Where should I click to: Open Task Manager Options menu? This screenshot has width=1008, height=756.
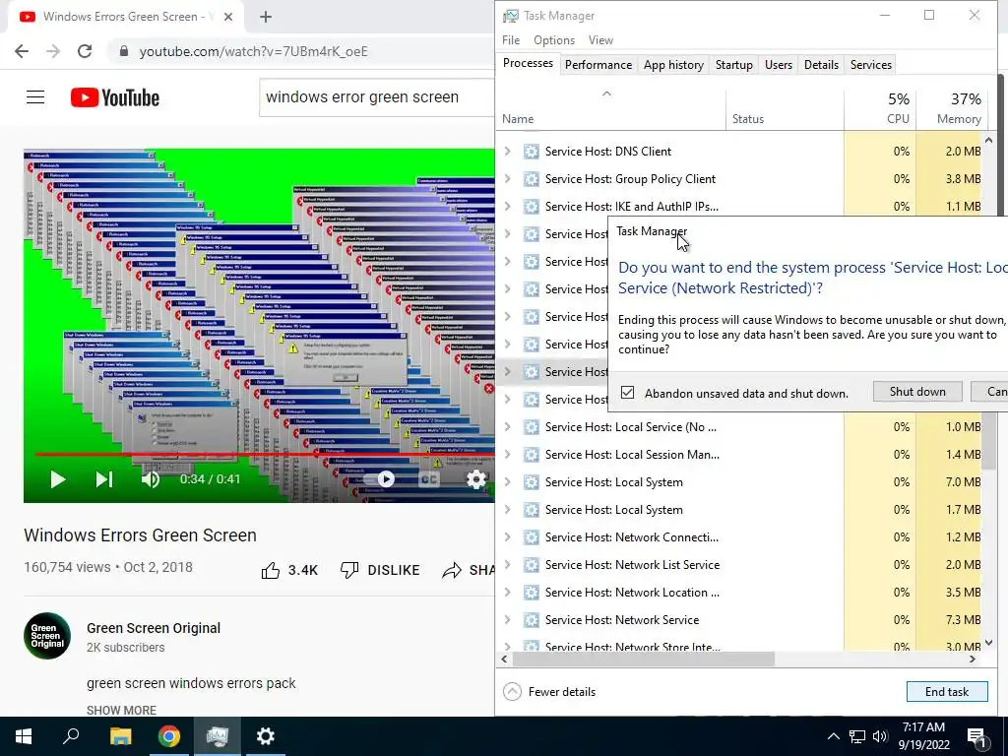pyautogui.click(x=554, y=39)
